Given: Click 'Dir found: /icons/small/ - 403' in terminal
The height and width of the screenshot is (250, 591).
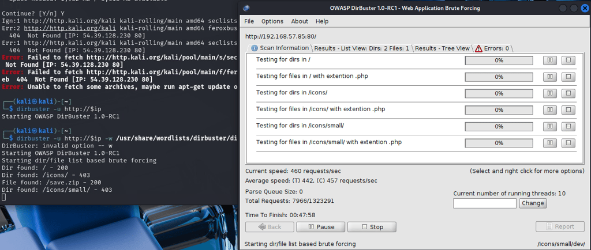Looking at the screenshot, I should click(x=57, y=190).
